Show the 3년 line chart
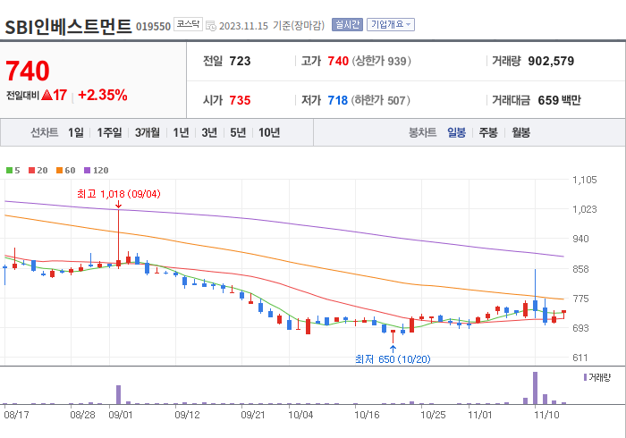The width and height of the screenshot is (626, 438). pos(209,132)
